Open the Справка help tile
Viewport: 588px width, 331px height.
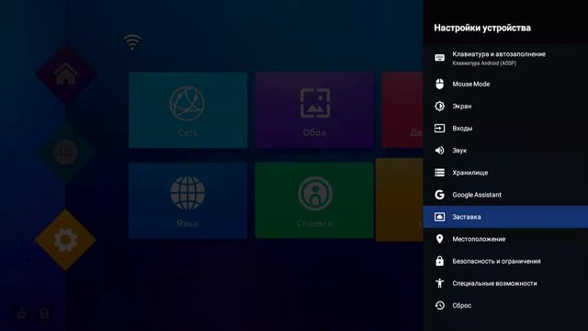[314, 200]
